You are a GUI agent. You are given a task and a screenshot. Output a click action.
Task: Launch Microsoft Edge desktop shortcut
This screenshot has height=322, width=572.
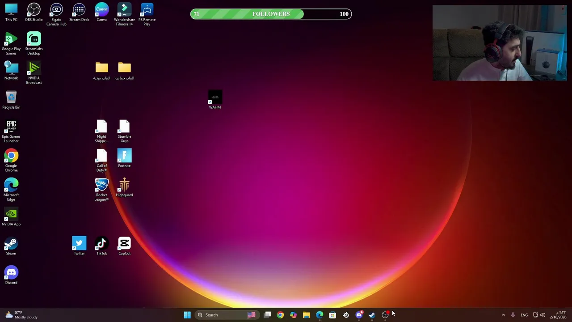[11, 190]
